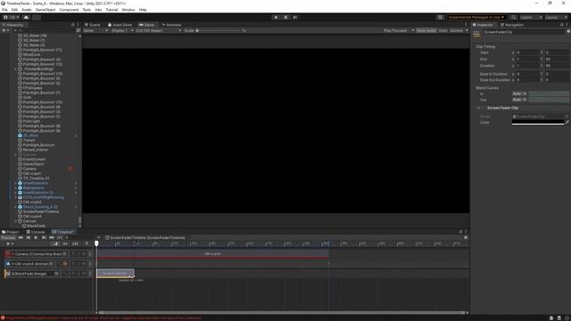
Task: Click the Start seconds field in Clip Timing
Action: click(527, 53)
